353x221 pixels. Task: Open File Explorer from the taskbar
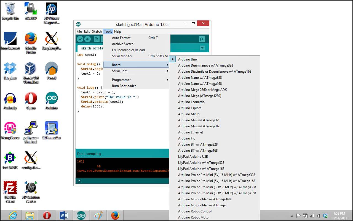click(x=30, y=215)
